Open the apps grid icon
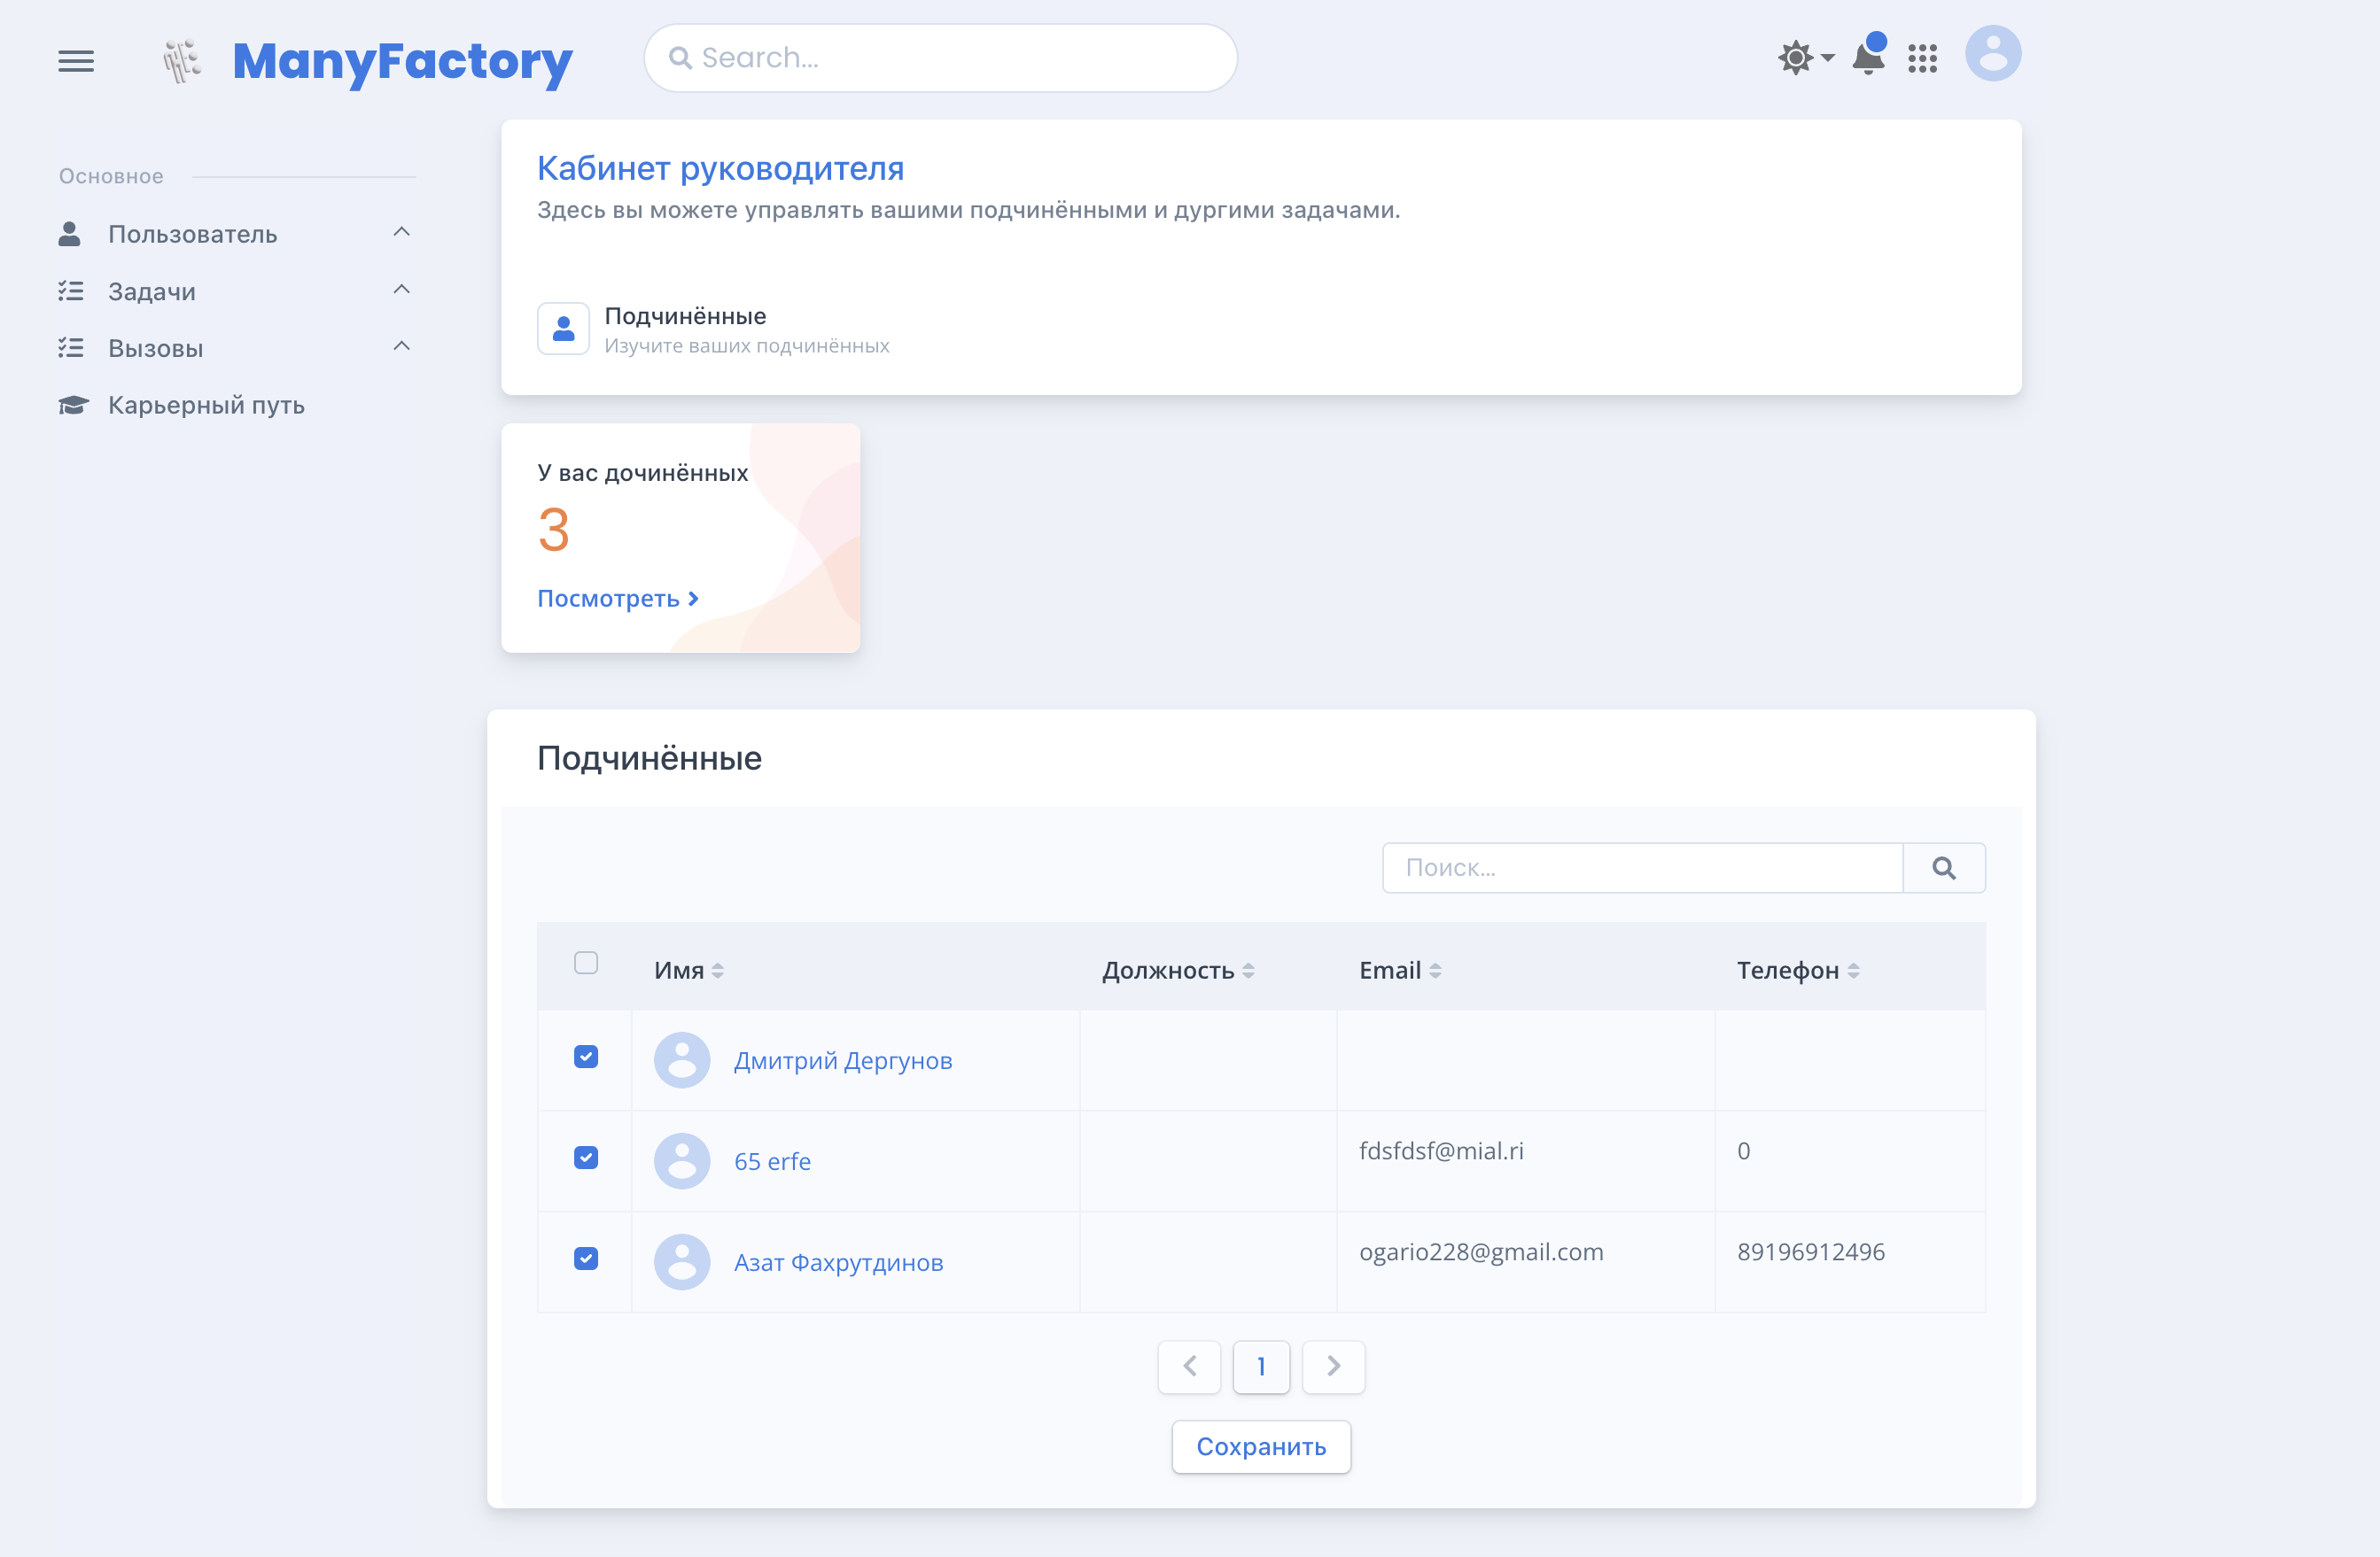Screen dimensions: 2380x1557 click(x=1922, y=59)
